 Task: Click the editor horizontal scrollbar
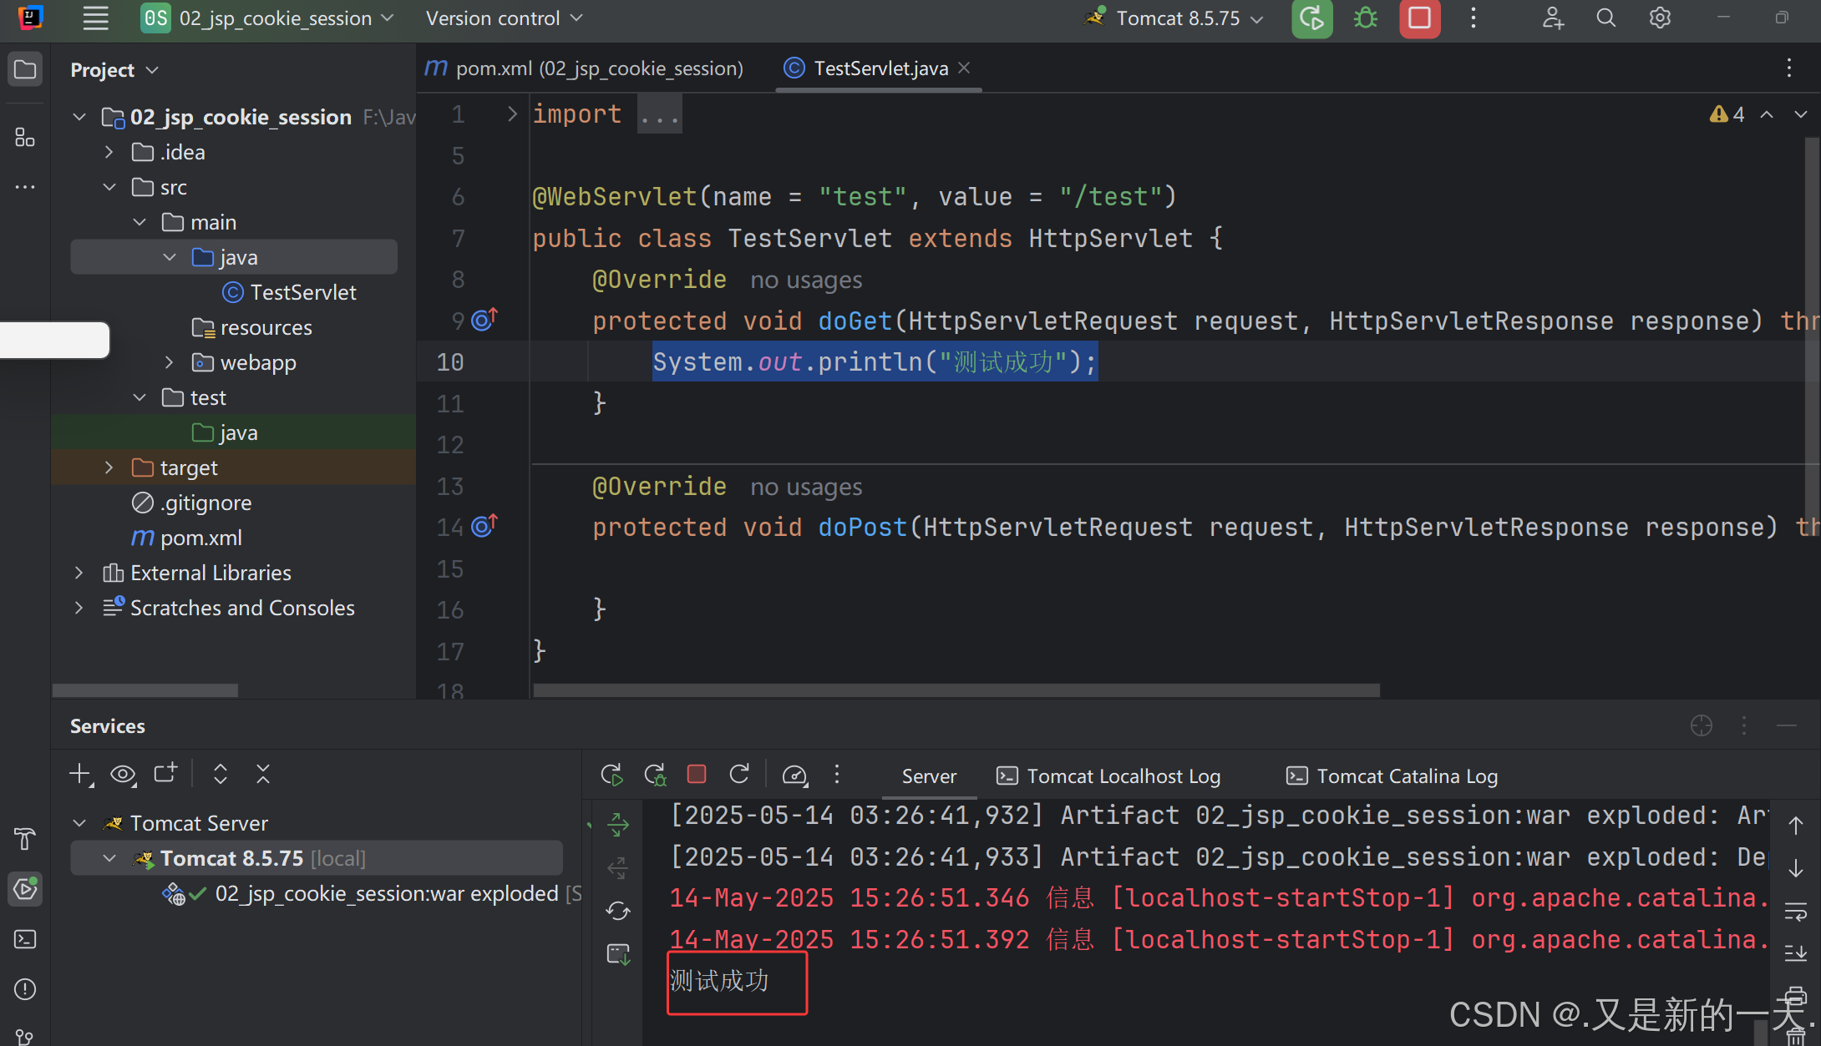pyautogui.click(x=956, y=690)
